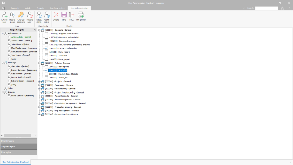This screenshot has height=165, width=293.
Task: Collapse the Report rights side panel
Action: 35,30
